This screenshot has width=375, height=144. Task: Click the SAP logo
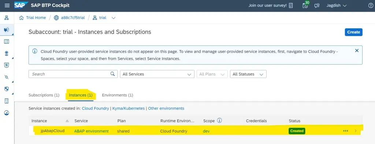[x=21, y=5]
